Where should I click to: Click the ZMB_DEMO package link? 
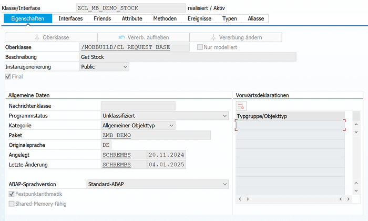coord(116,135)
